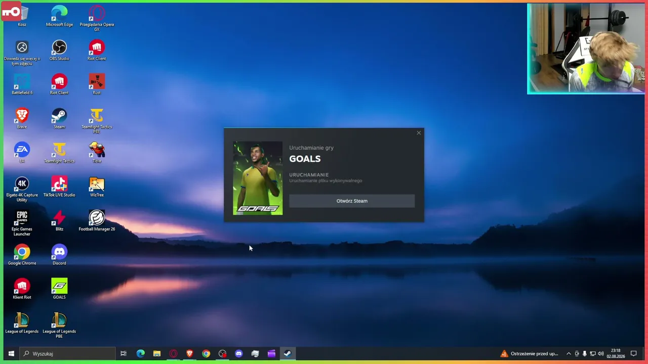Expand the hidden system tray icons
Screen dimensions: 648x364
click(x=569, y=353)
